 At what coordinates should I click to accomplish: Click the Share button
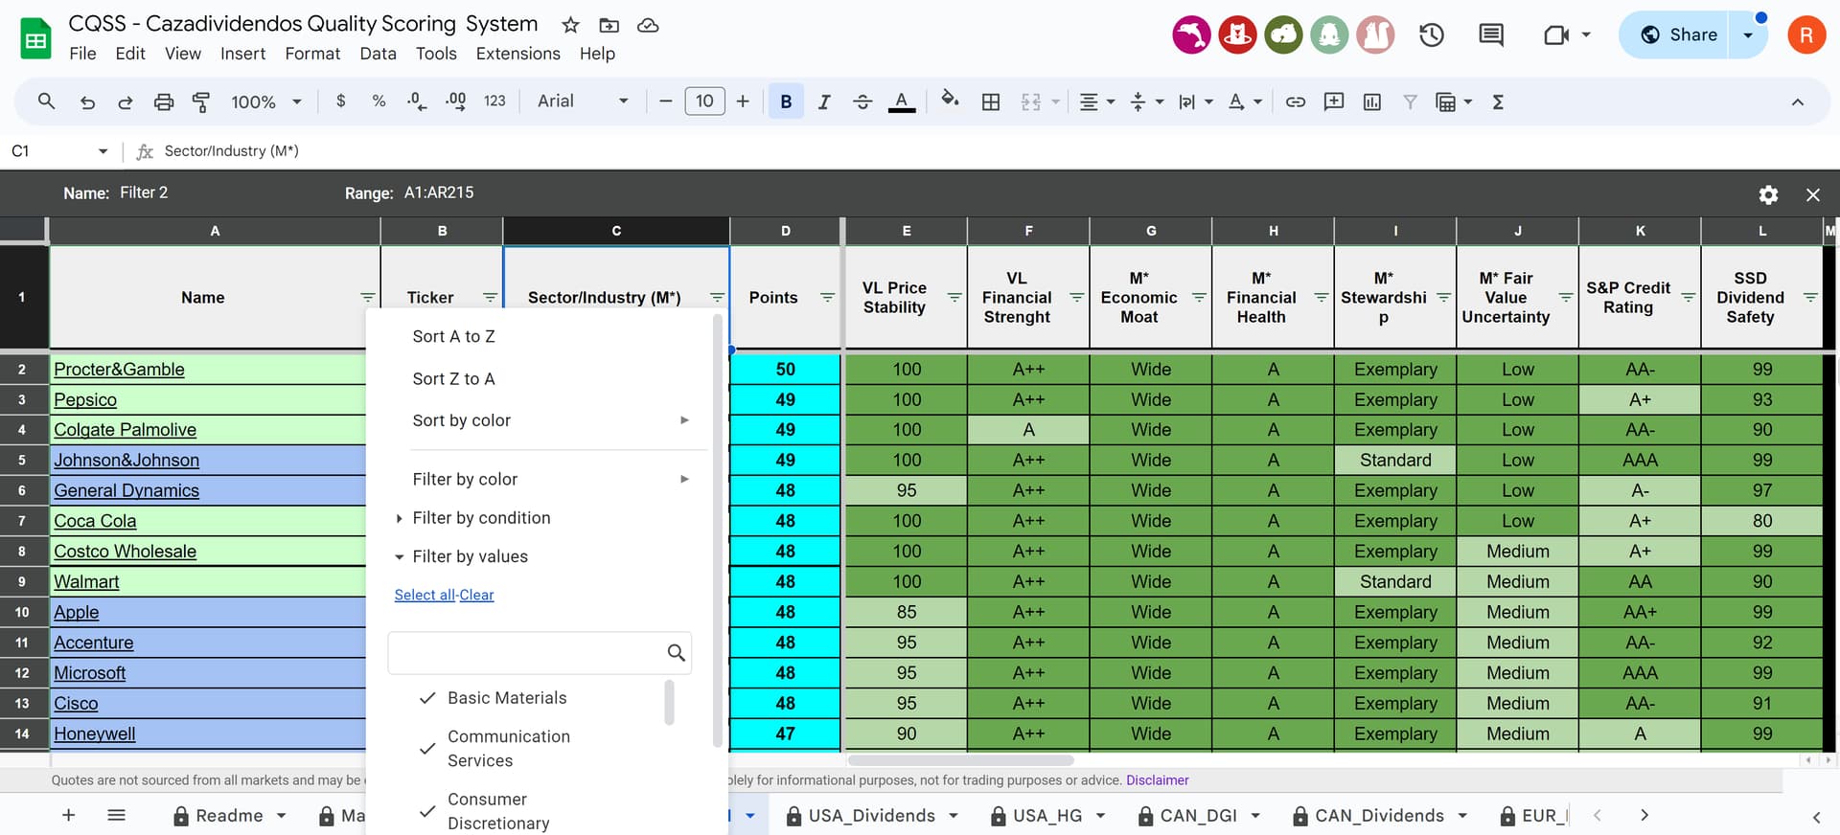pyautogui.click(x=1677, y=35)
